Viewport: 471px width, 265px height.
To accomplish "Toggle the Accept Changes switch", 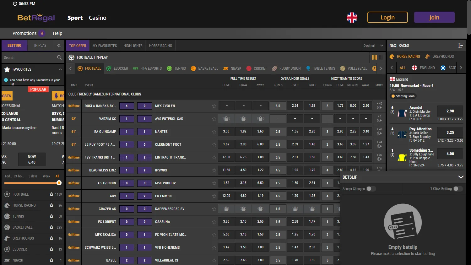I will 371,189.
